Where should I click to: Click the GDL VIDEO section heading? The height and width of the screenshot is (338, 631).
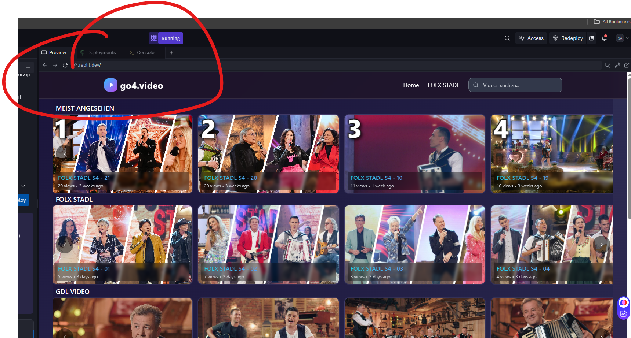73,292
